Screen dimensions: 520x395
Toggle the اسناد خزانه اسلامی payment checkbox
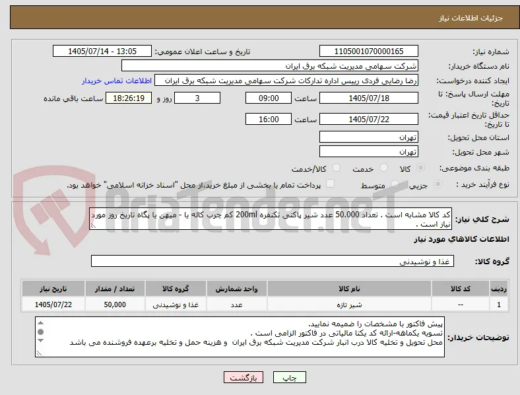330,184
